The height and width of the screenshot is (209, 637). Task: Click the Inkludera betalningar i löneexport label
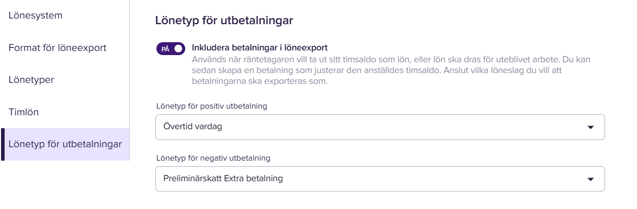coord(259,48)
